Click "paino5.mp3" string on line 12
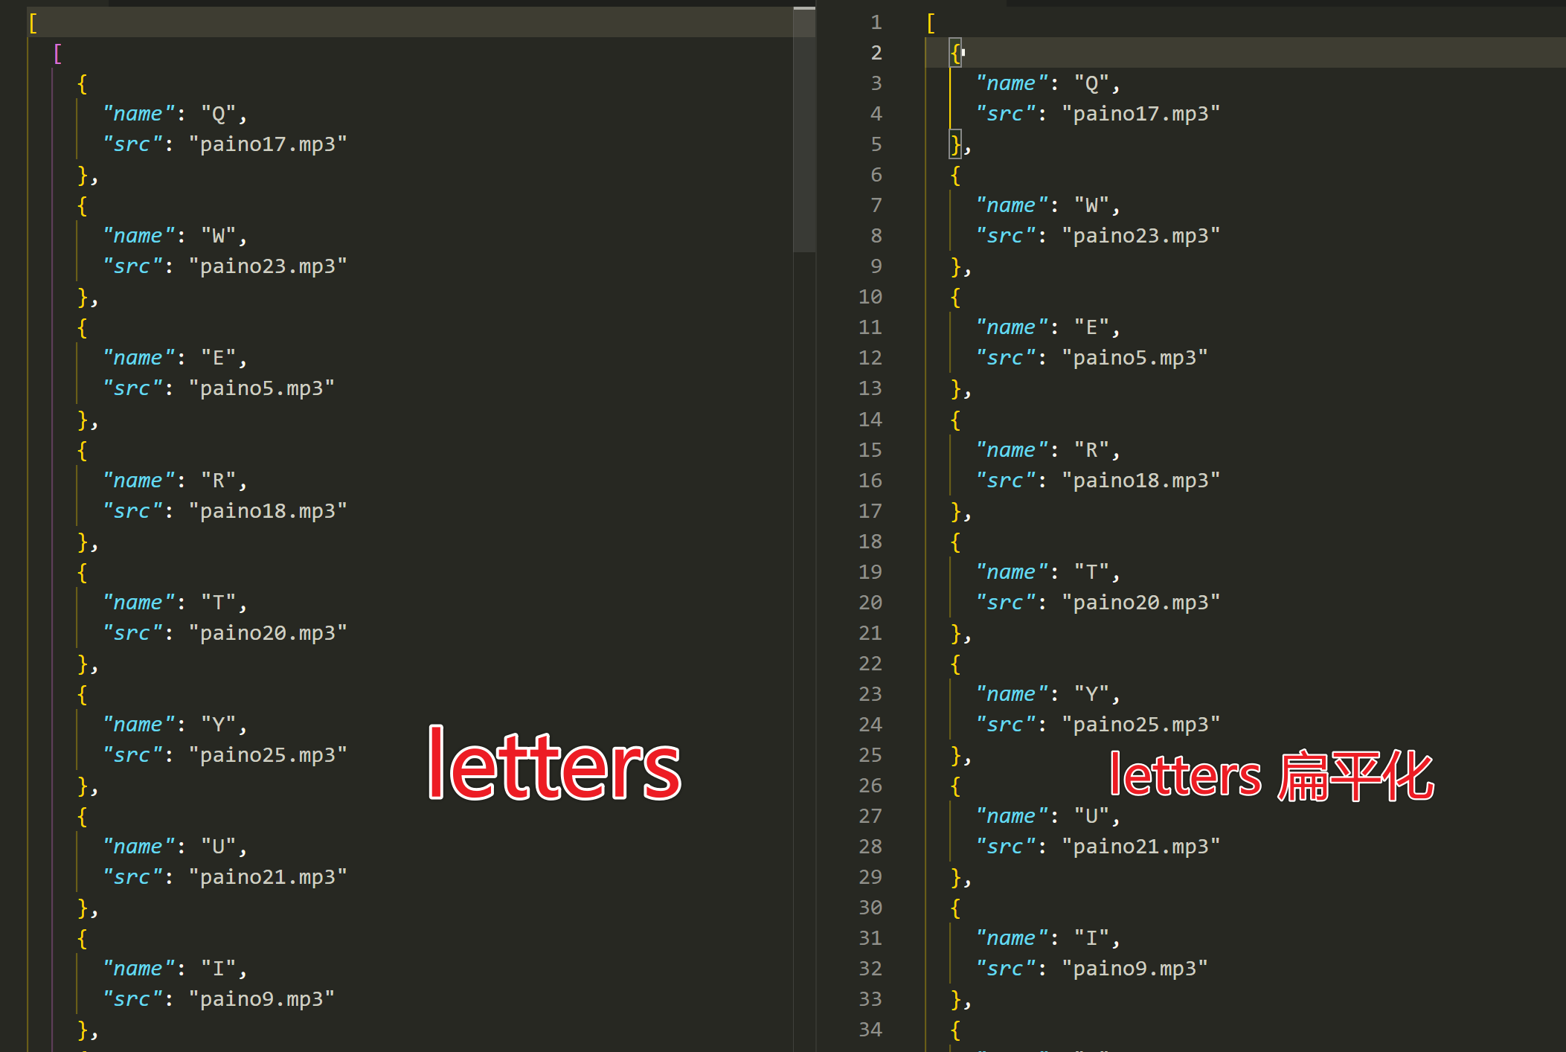The height and width of the screenshot is (1052, 1566). (1135, 358)
